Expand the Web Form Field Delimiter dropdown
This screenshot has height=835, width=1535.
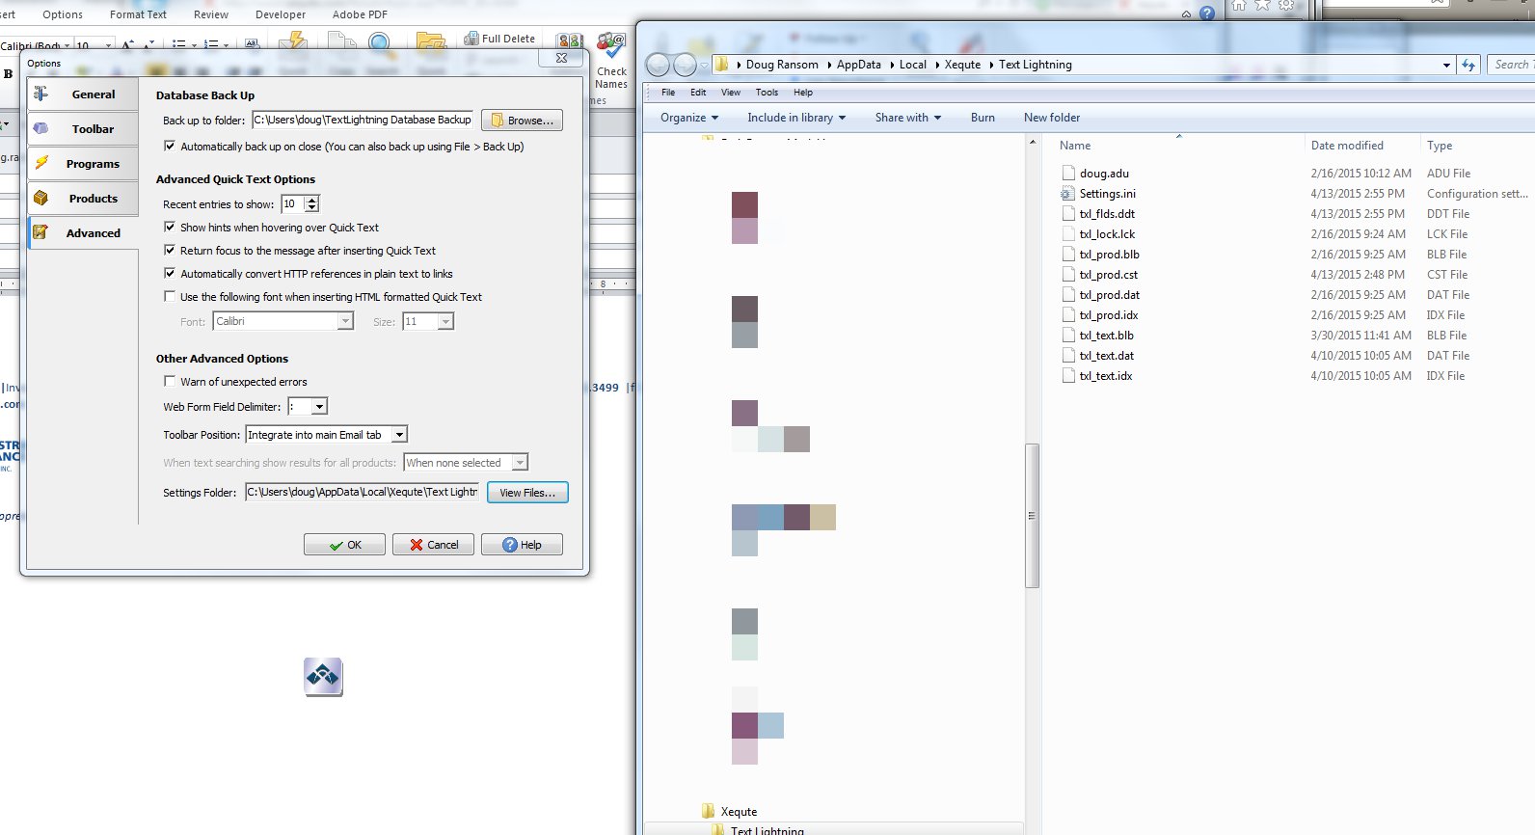point(319,407)
